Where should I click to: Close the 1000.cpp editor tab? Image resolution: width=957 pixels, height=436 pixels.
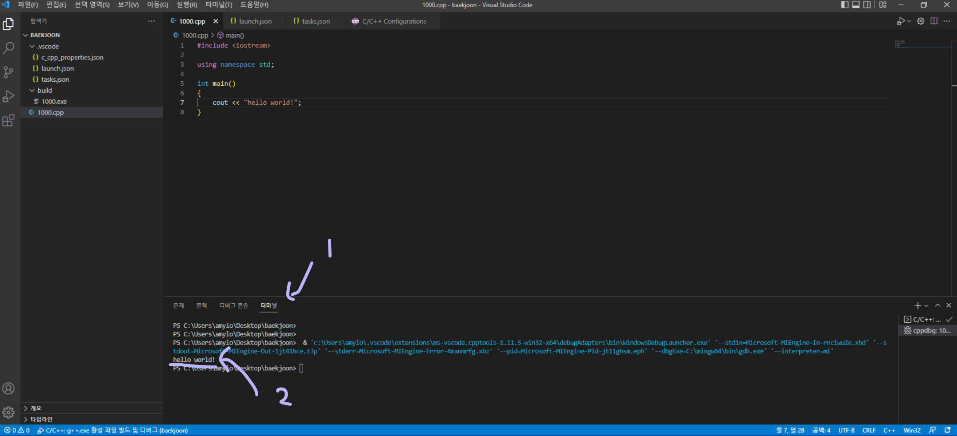point(216,21)
